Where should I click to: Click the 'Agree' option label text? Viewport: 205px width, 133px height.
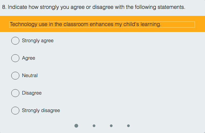tap(28, 58)
